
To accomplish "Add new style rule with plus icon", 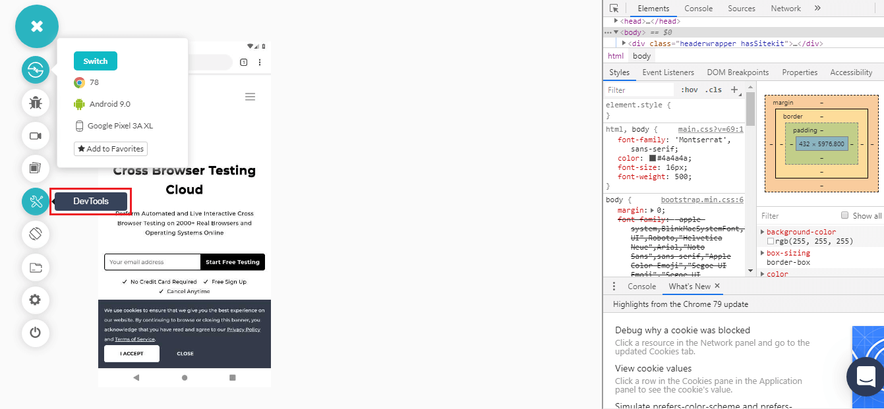I will click(734, 90).
